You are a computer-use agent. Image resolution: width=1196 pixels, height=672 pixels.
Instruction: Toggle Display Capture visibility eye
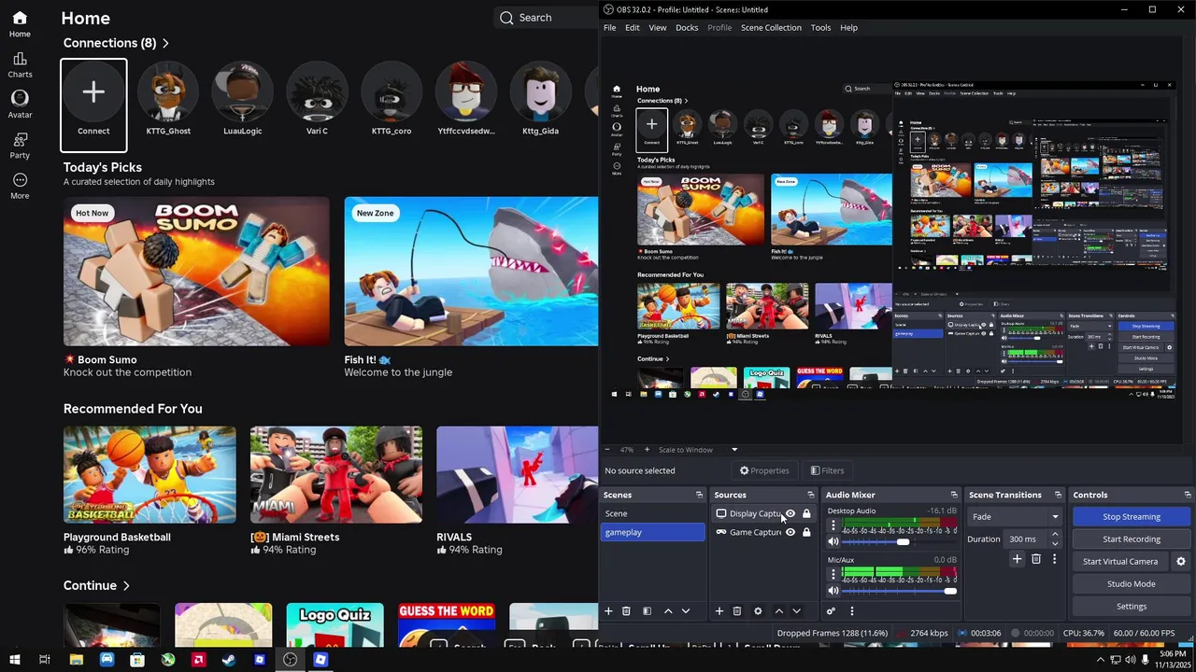pyautogui.click(x=790, y=514)
